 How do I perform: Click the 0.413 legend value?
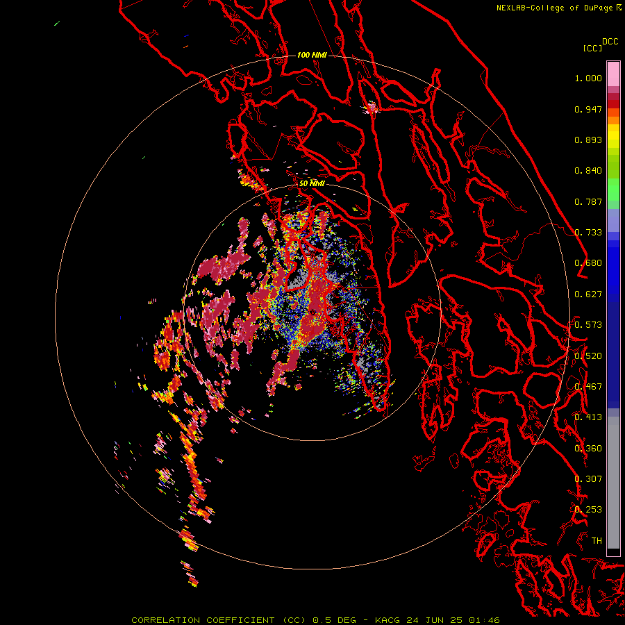[x=588, y=417]
